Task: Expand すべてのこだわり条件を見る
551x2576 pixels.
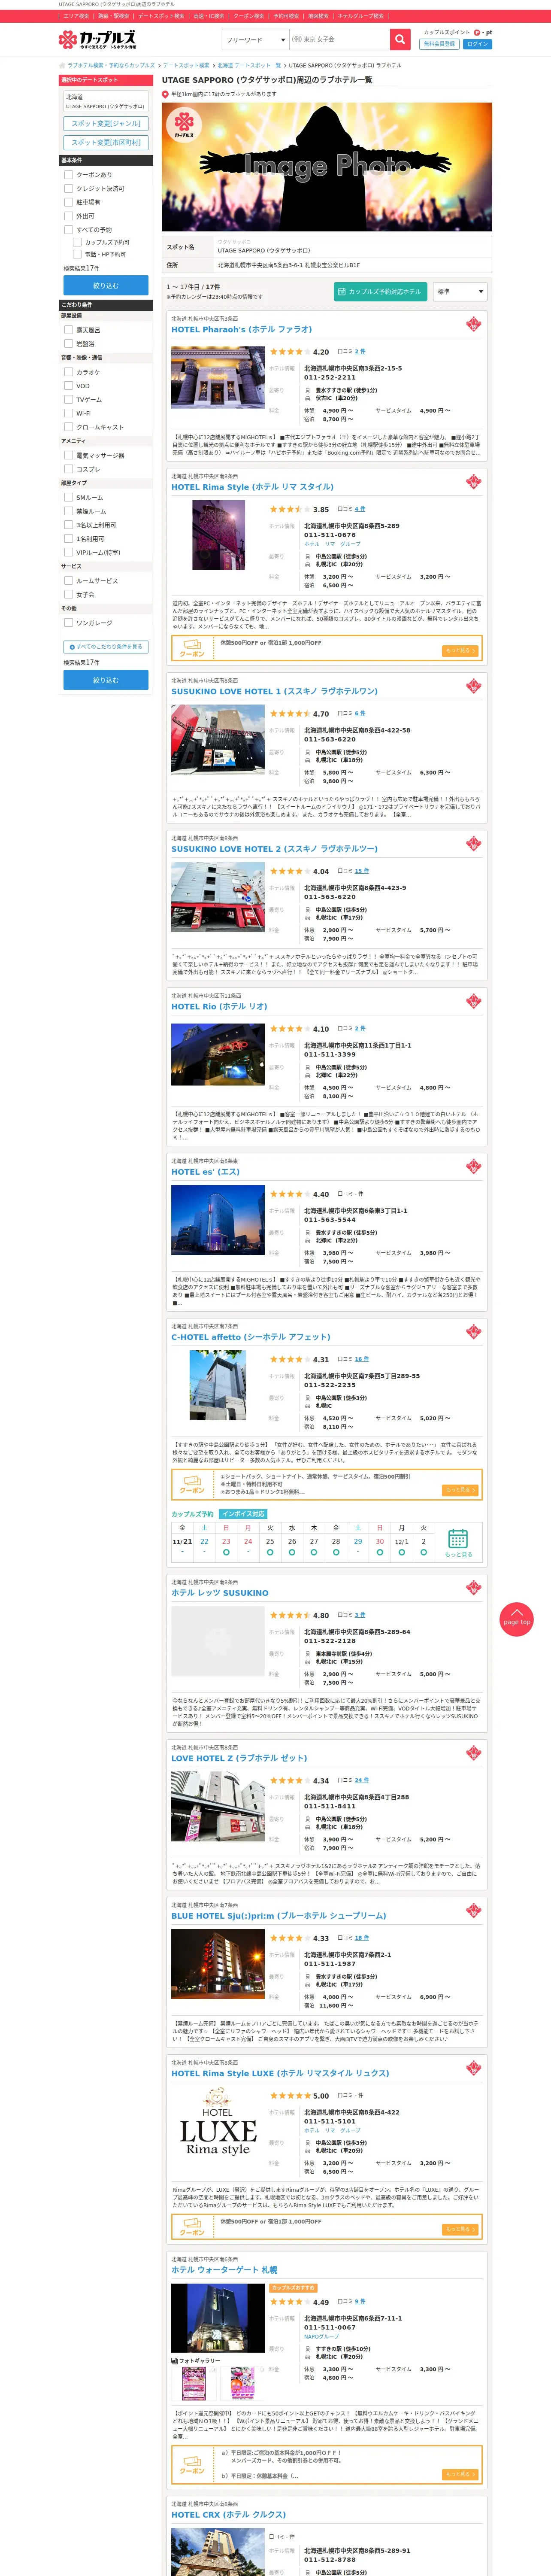Action: (x=106, y=647)
